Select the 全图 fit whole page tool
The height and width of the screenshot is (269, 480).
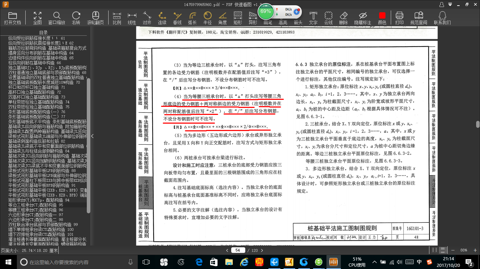[38, 18]
